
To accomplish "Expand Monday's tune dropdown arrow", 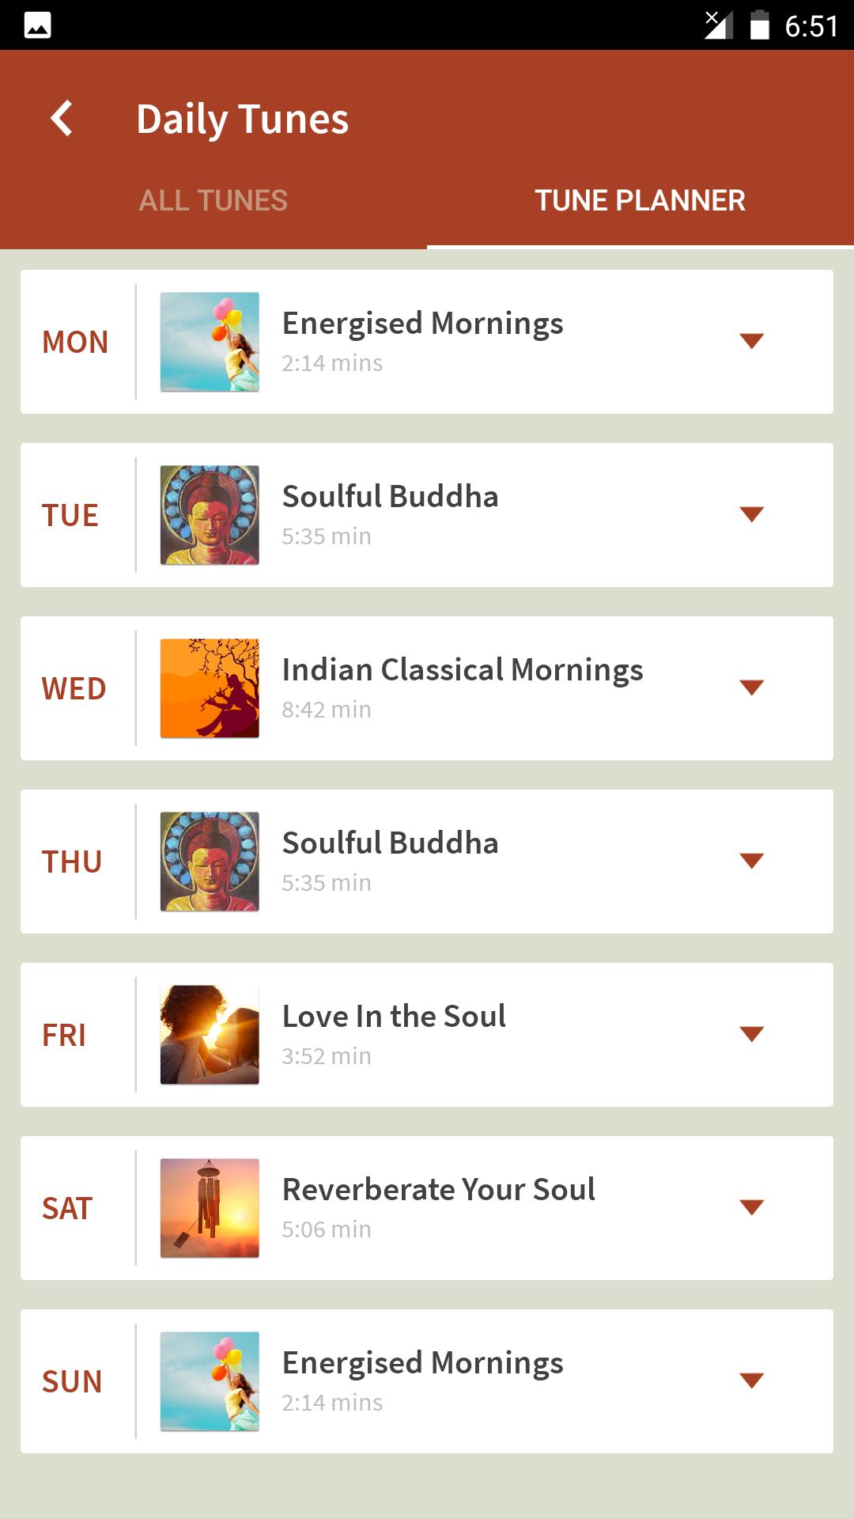I will [751, 341].
